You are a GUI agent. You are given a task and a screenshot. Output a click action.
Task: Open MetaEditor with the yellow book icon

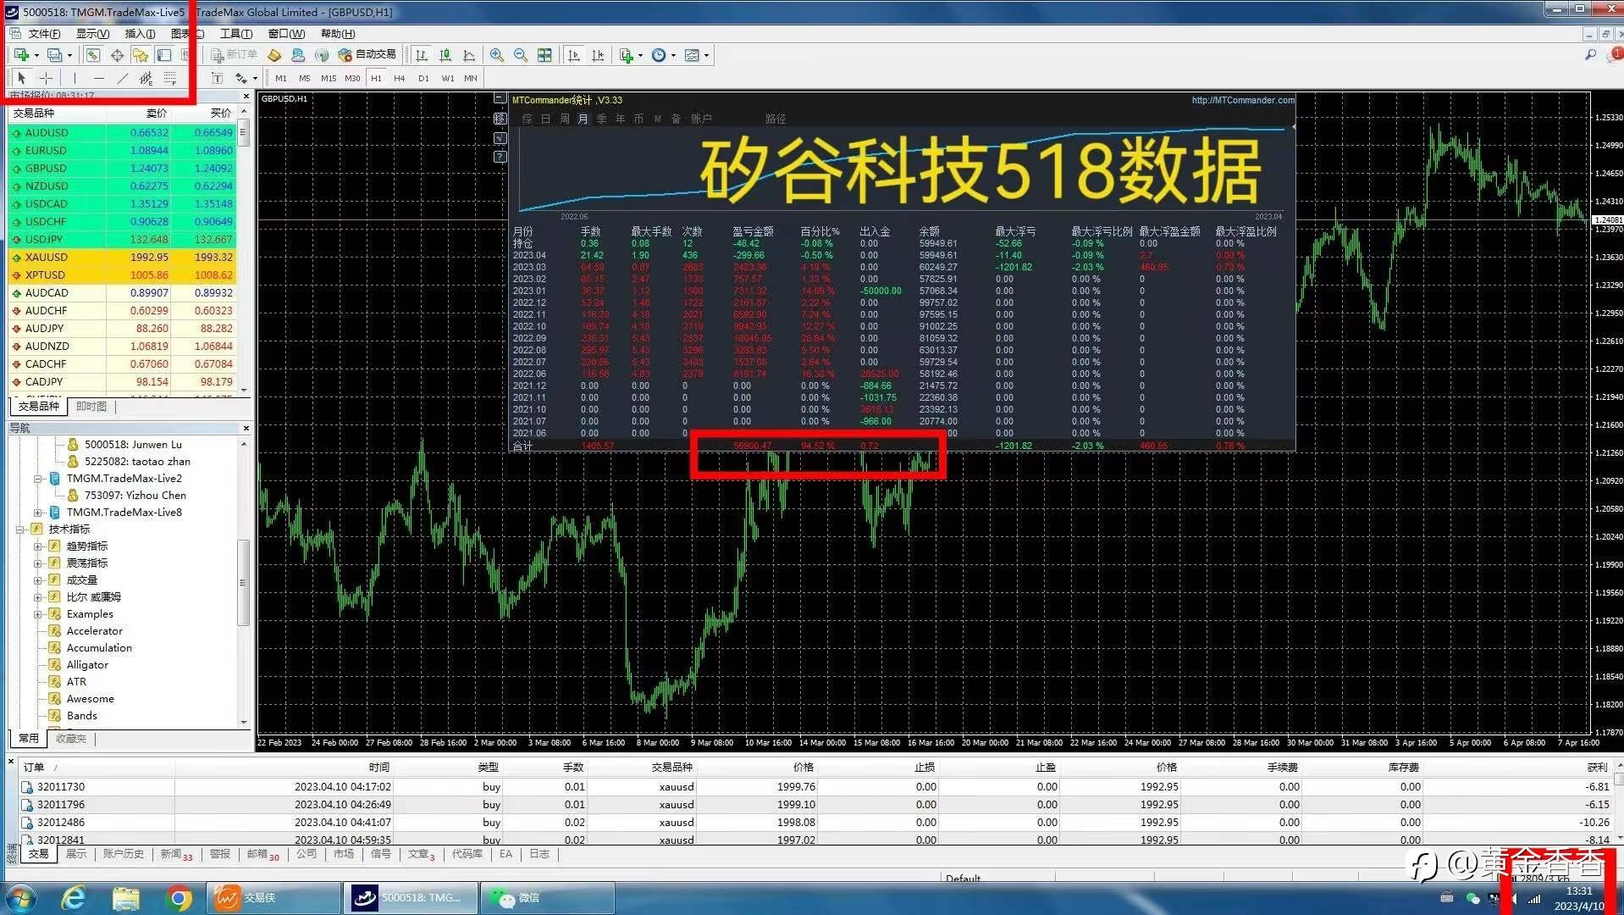tap(274, 55)
